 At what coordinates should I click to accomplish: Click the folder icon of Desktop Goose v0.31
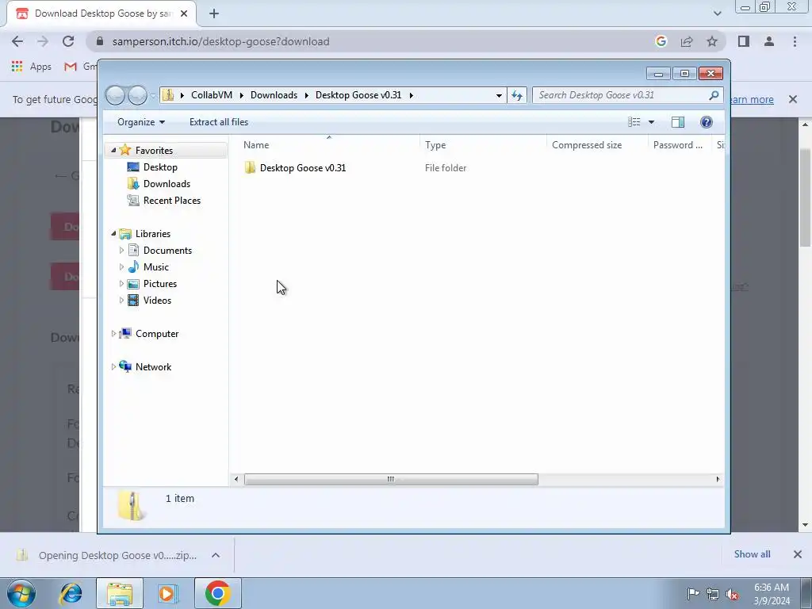pyautogui.click(x=250, y=167)
